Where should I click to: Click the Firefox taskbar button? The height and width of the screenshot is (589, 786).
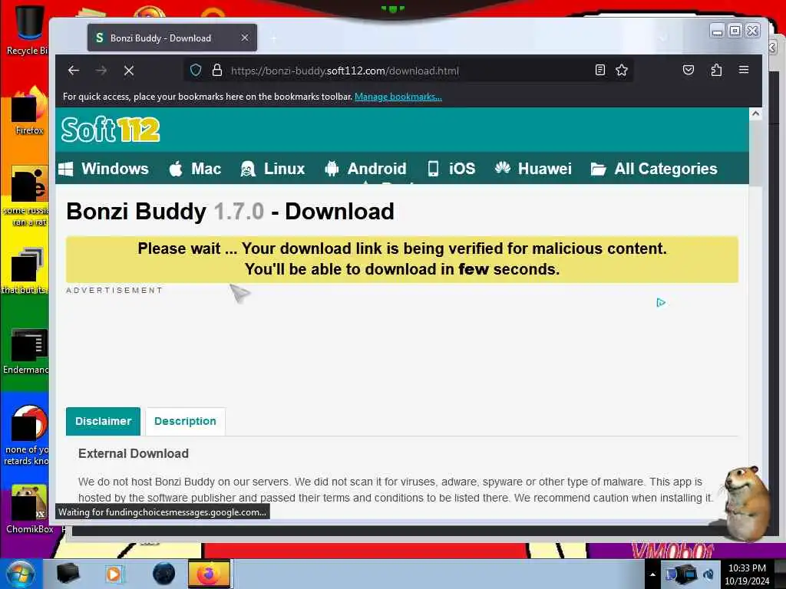click(209, 574)
